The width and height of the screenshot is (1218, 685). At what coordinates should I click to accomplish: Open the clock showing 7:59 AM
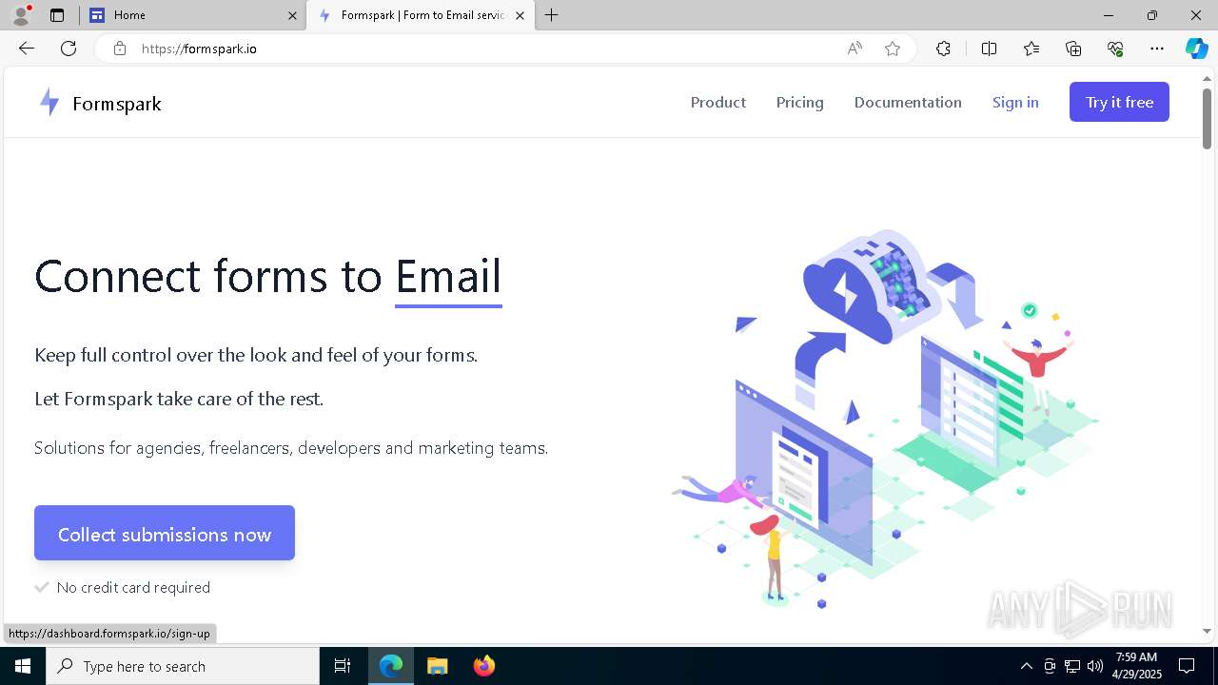pos(1138,666)
